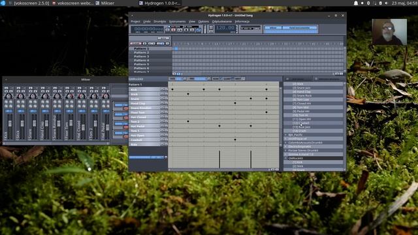Mute the Kick channel in Mikser

pyautogui.click(x=7, y=91)
